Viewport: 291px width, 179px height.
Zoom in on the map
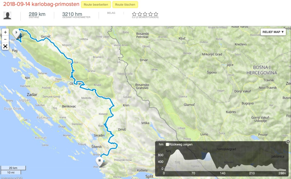pyautogui.click(x=5, y=32)
